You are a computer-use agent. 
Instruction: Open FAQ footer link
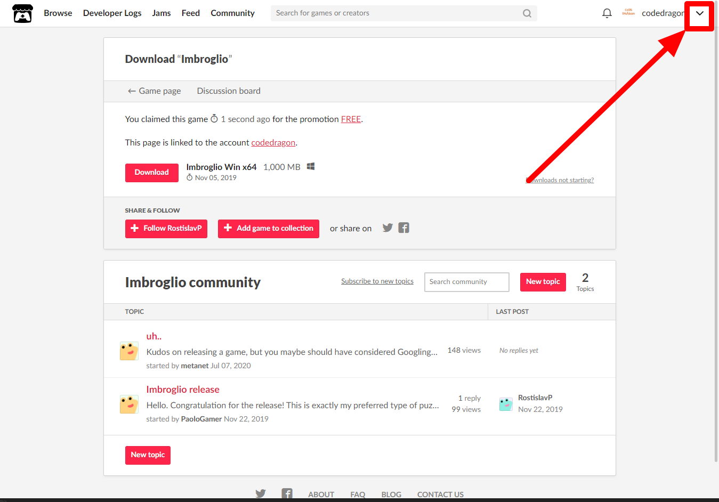click(x=358, y=495)
